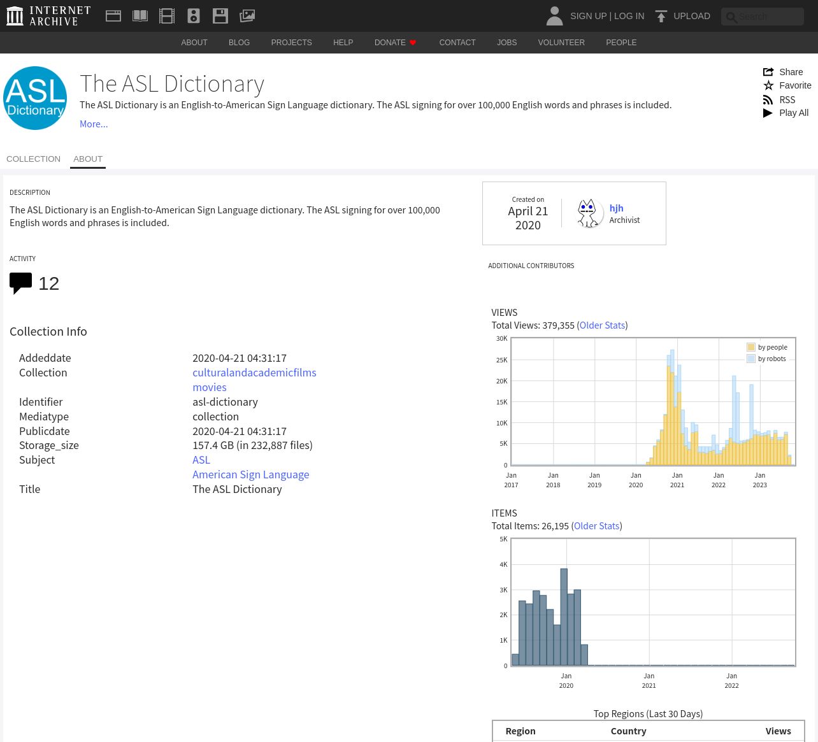This screenshot has width=818, height=742.
Task: Click the activity count 12
Action: click(48, 283)
